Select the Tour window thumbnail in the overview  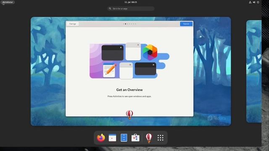[129, 68]
